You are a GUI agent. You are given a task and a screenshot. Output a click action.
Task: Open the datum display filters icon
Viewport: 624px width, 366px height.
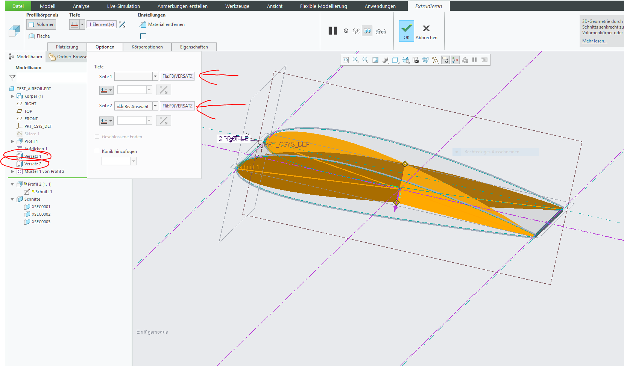[x=436, y=60]
